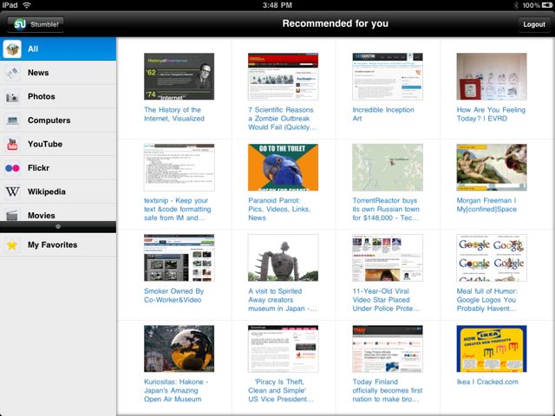This screenshot has width=555, height=416.
Task: Open the Smoker Owned thumbnail
Action: pyautogui.click(x=180, y=258)
